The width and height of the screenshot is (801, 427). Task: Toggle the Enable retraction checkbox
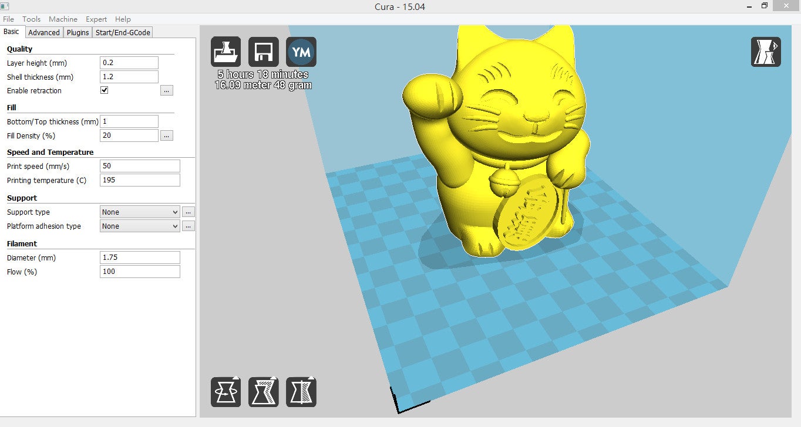tap(105, 90)
